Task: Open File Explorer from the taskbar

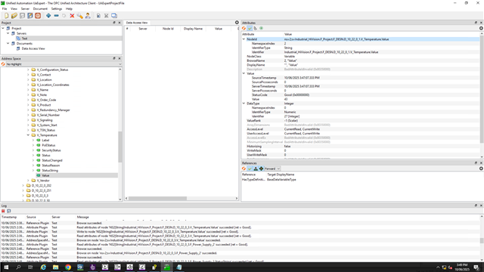Action: [x=55, y=267]
